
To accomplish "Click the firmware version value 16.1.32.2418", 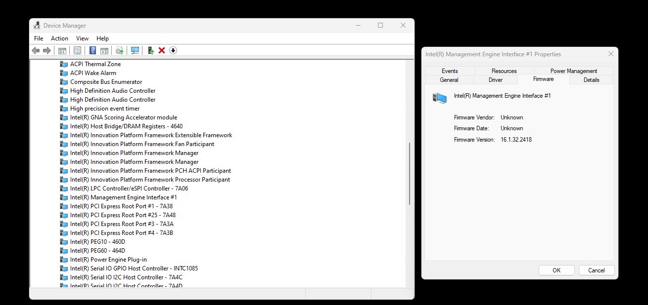I will (516, 140).
